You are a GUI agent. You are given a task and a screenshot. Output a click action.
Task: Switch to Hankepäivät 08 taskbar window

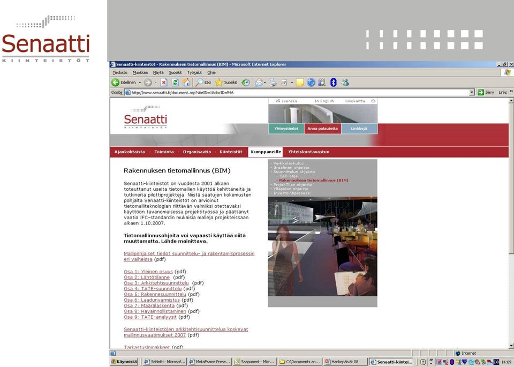(x=345, y=362)
